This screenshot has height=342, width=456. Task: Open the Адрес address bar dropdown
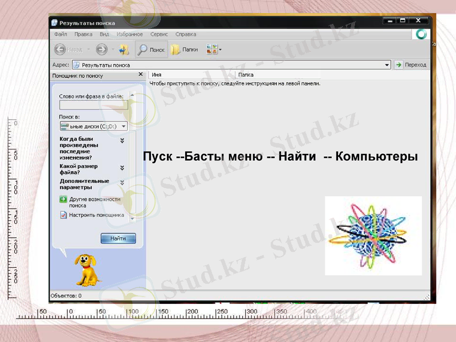click(x=388, y=64)
